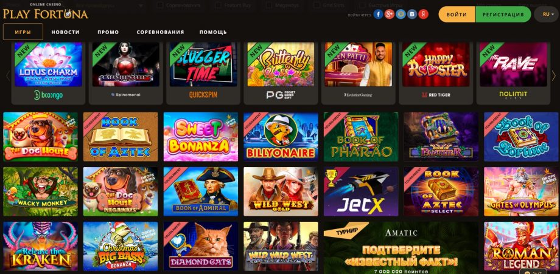Advance new games carousel with right arrow

[x=553, y=75]
